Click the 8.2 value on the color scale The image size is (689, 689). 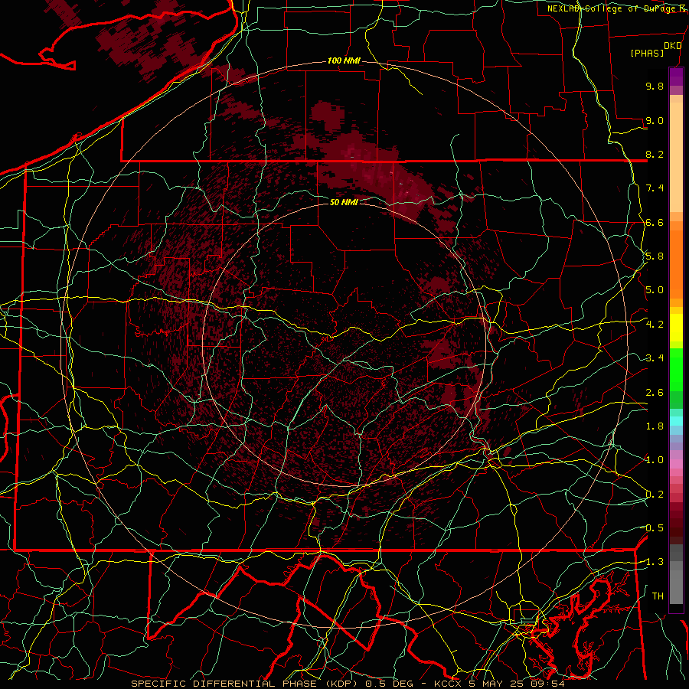click(x=655, y=154)
